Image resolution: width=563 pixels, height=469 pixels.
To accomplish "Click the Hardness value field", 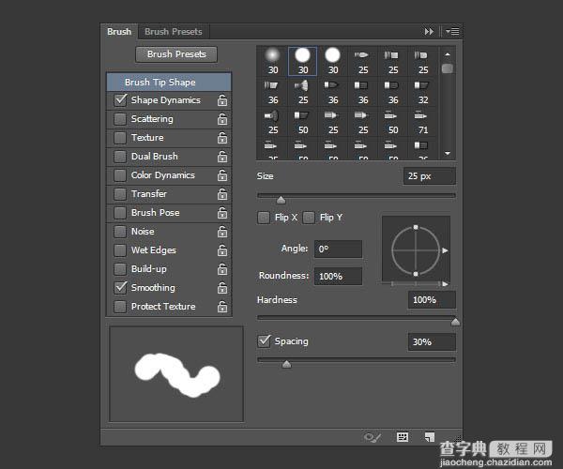I will click(432, 300).
